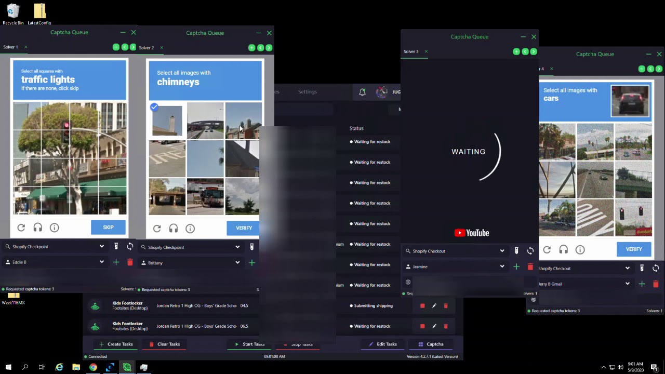Open captcha help info in Solver 2

(x=190, y=228)
